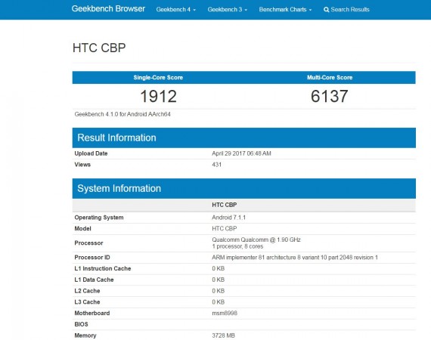Click the 1 processor, 8 cores text
Viewport: 431px width, 340px height.
tap(237, 246)
